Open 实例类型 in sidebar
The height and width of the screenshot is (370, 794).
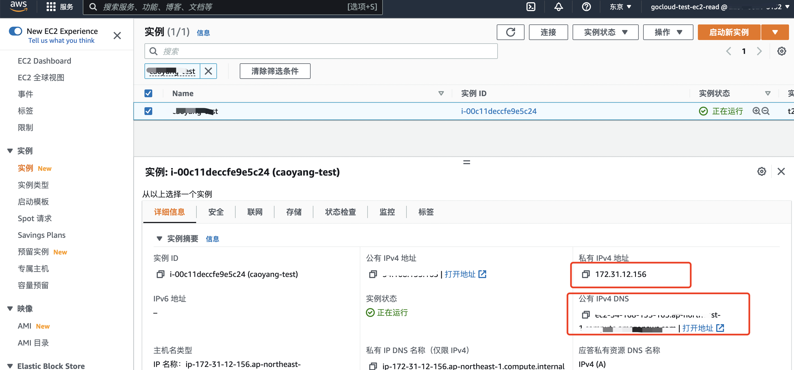click(33, 185)
